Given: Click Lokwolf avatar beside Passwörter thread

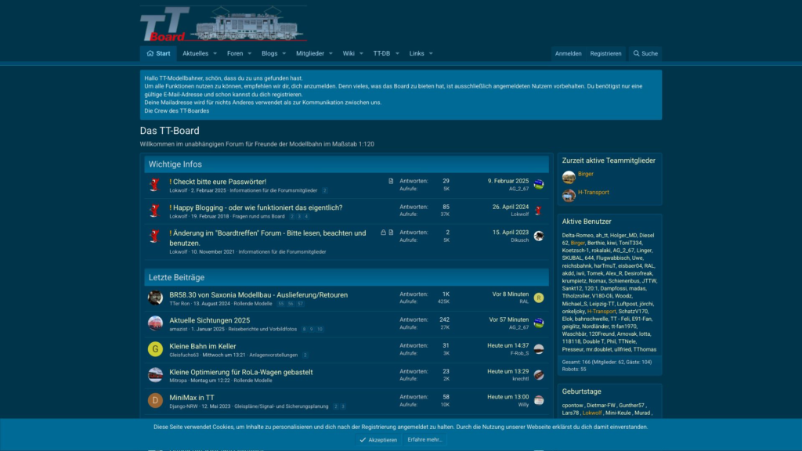Looking at the screenshot, I should tap(155, 184).
